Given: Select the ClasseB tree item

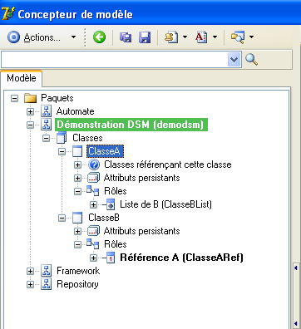Looking at the screenshot, I should [x=104, y=218].
